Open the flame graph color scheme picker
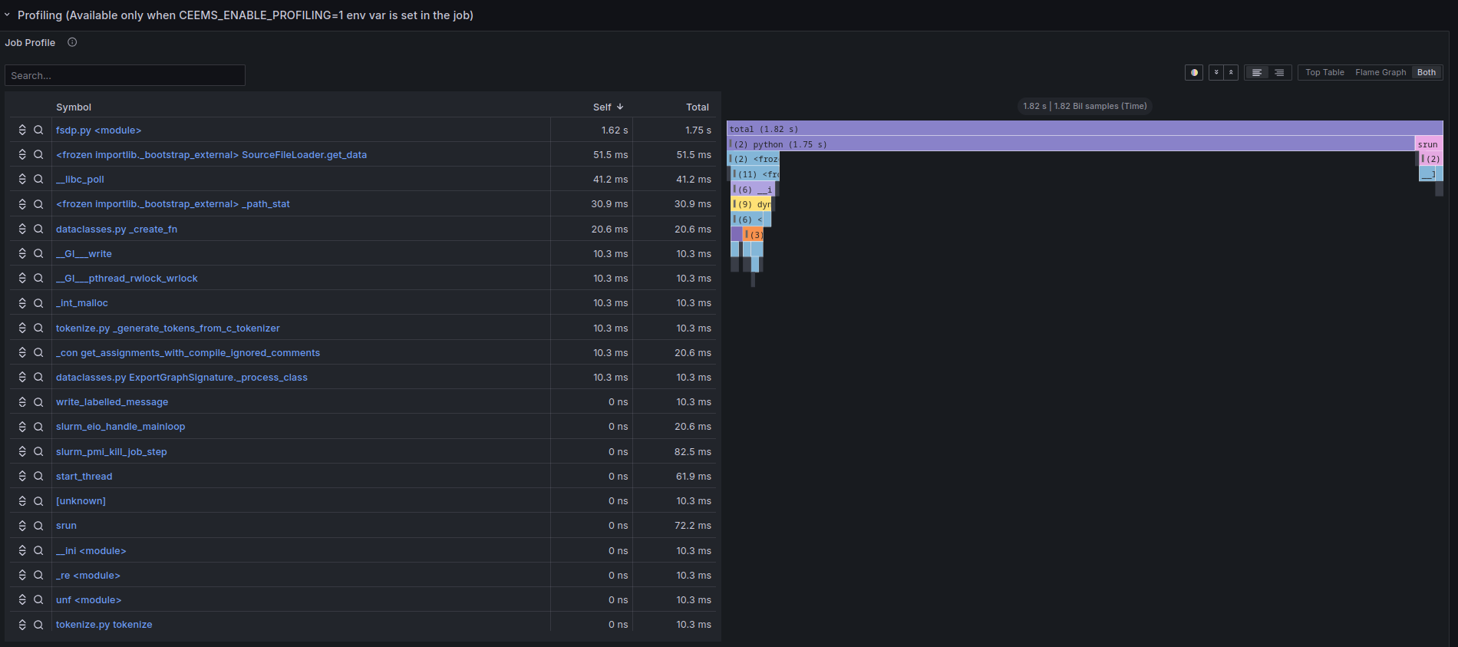The image size is (1458, 647). tap(1194, 73)
